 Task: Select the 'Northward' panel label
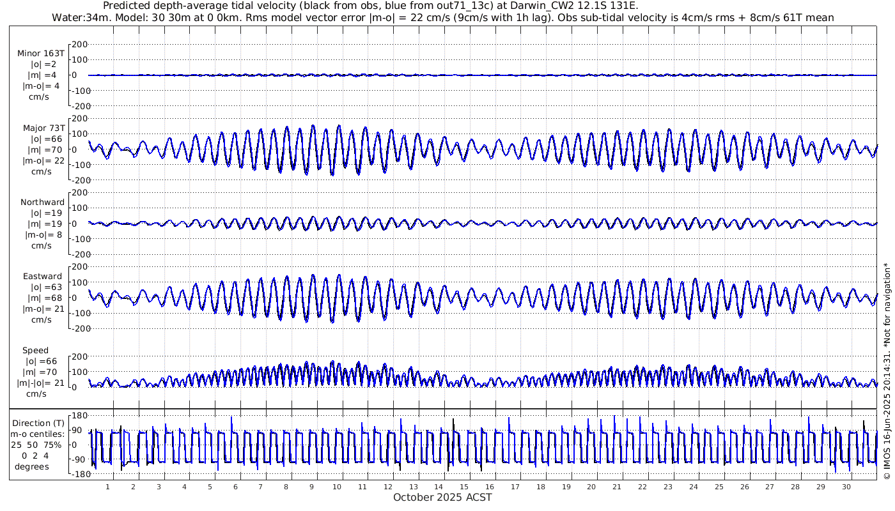coord(43,202)
